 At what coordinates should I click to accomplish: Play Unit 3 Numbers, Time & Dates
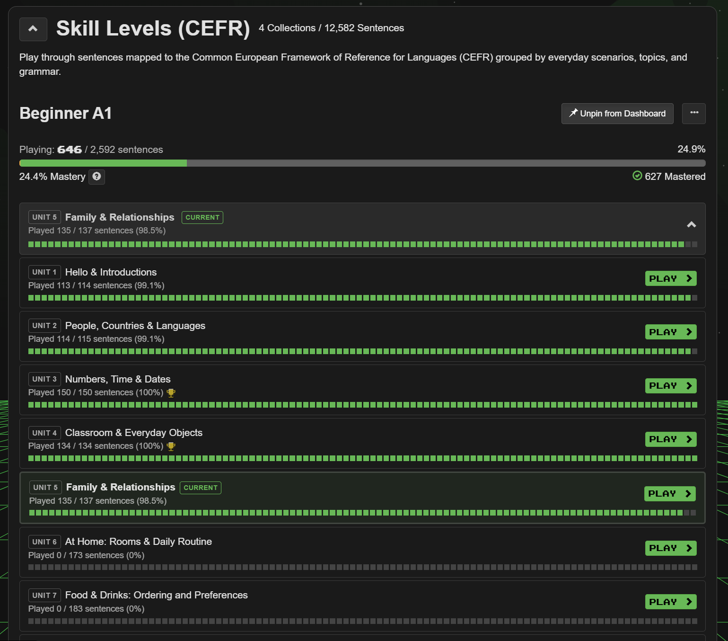coord(670,386)
